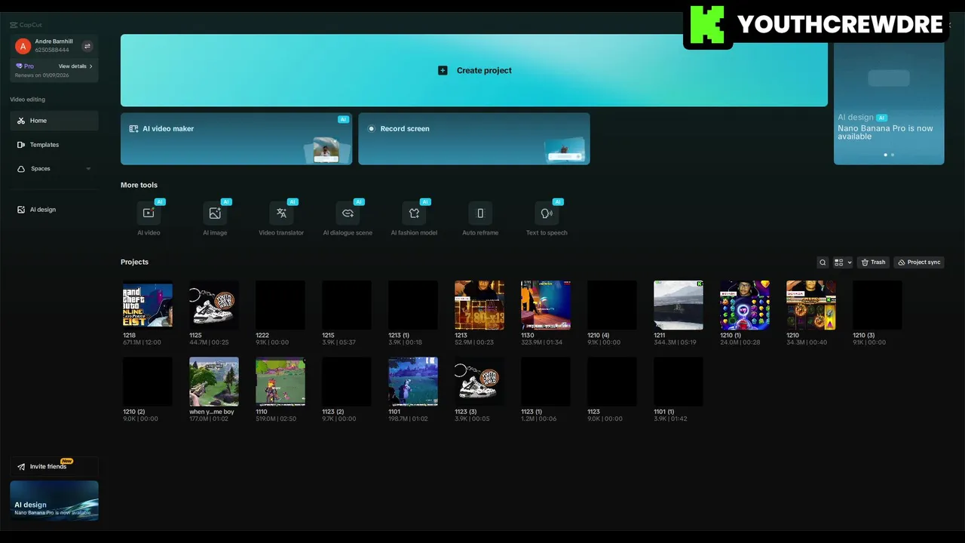Launch the Text to speech tool
Image resolution: width=965 pixels, height=543 pixels.
point(547,213)
